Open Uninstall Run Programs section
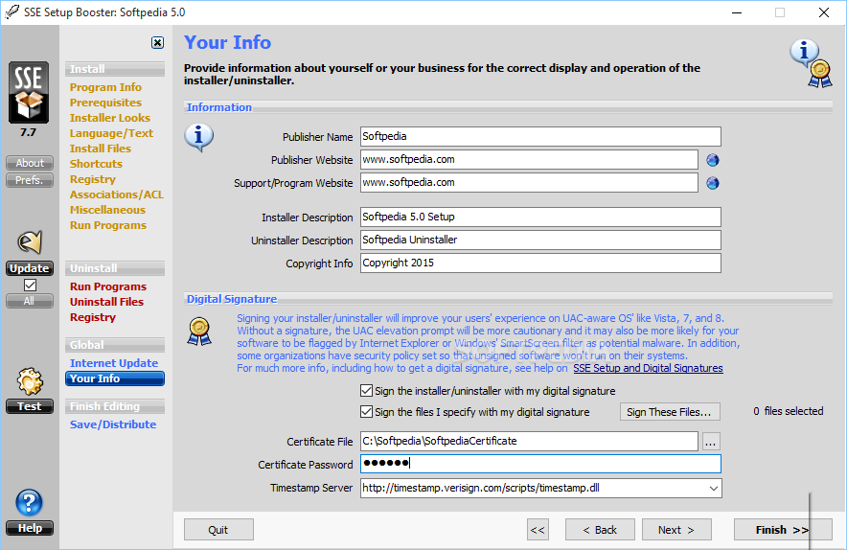847x550 pixels. tap(108, 286)
